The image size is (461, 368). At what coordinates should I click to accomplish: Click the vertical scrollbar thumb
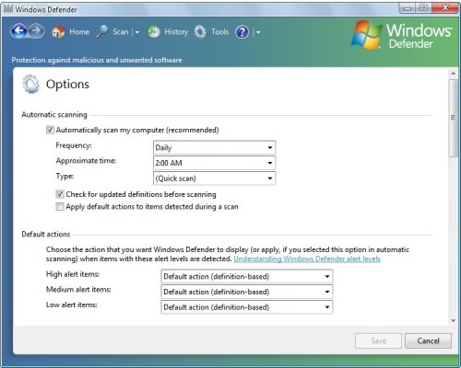tap(453, 118)
